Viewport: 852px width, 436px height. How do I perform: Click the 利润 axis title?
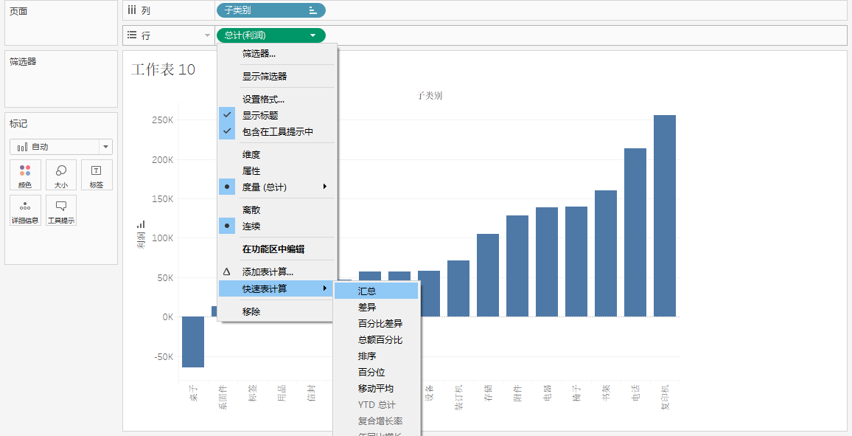141,240
